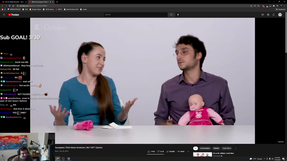Open the more actions ellipsis below video
The height and width of the screenshot is (161, 287).
pyautogui.click(x=188, y=152)
